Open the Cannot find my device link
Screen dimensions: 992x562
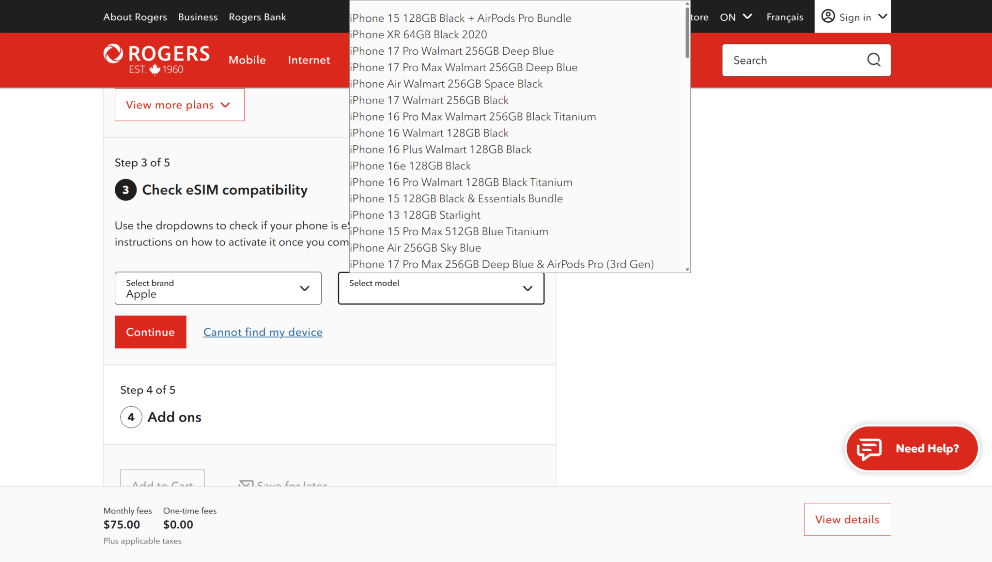(x=263, y=332)
